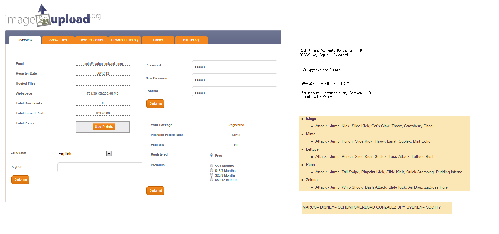Click the Package Expire Date value Never
Screen dimensions: 499x234
tap(236, 135)
